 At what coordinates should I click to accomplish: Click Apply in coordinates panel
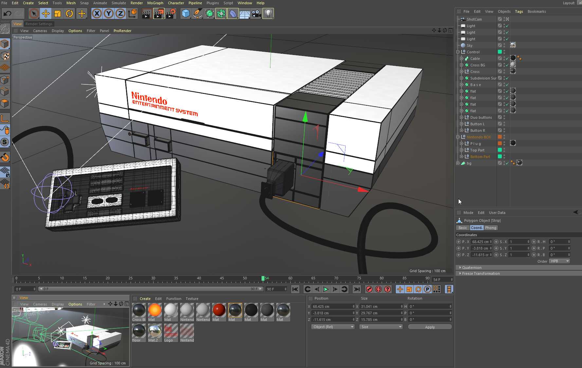coord(430,327)
